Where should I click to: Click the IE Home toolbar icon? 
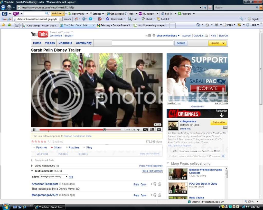(x=198, y=25)
